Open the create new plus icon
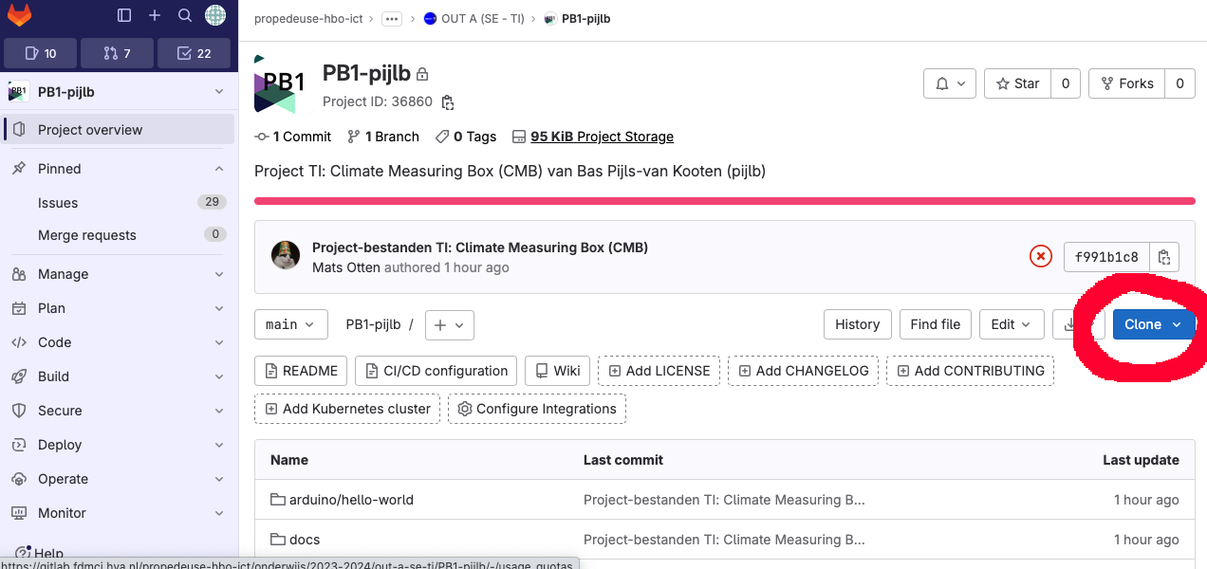This screenshot has height=569, width=1207. coord(155,15)
